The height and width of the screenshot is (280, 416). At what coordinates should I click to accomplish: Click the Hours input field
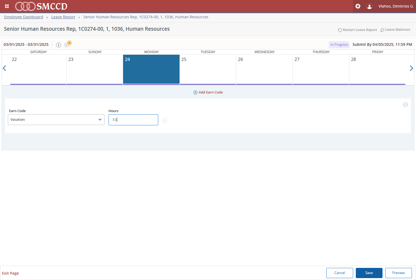[x=133, y=120]
